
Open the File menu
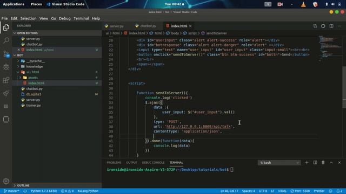pyautogui.click(x=4, y=18)
